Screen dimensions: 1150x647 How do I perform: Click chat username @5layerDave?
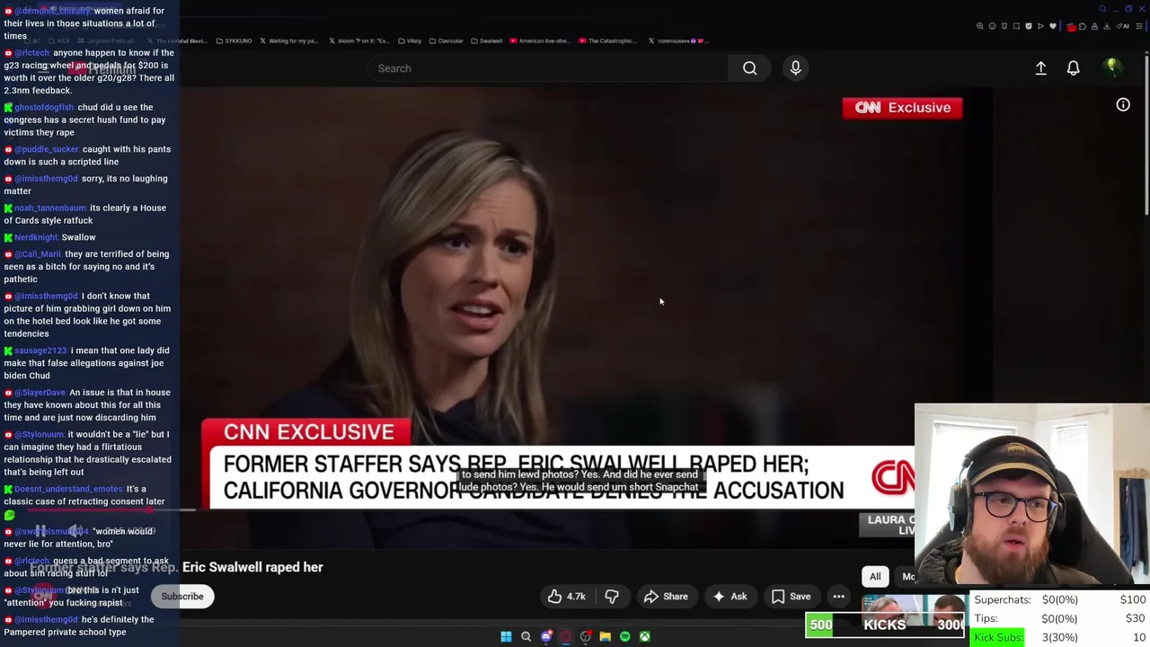[x=40, y=393]
